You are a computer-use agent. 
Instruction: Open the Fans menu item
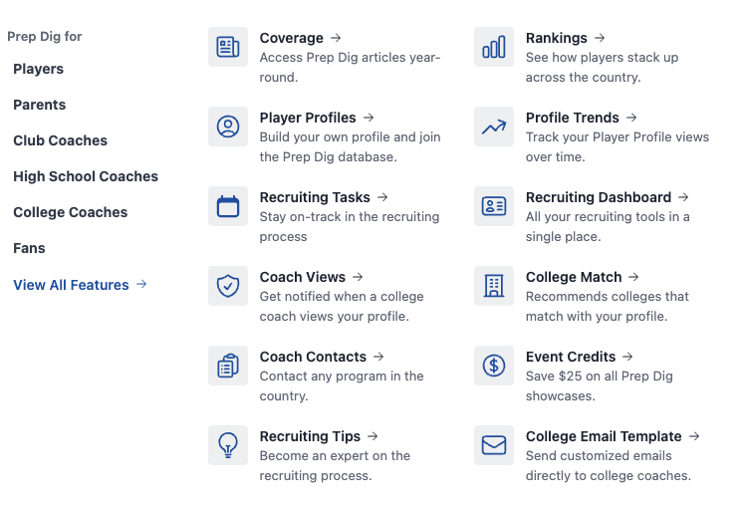(29, 248)
